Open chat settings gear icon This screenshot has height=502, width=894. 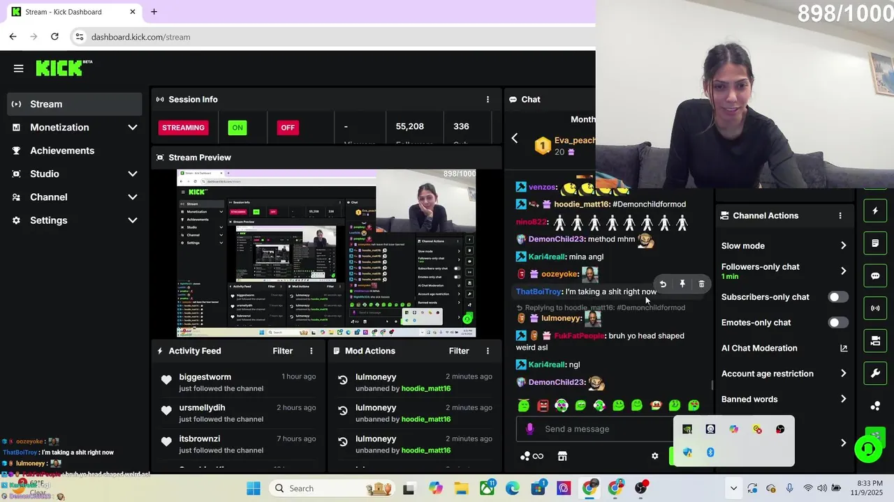654,456
